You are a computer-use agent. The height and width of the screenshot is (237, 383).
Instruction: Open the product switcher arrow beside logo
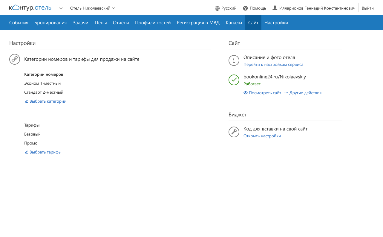pos(61,8)
